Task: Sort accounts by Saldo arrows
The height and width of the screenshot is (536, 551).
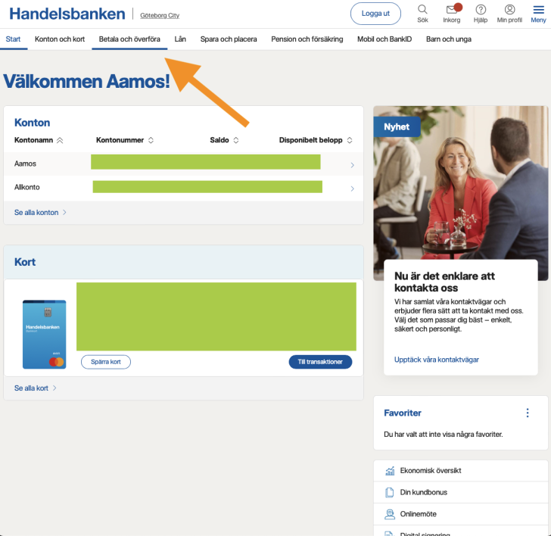Action: (x=236, y=140)
